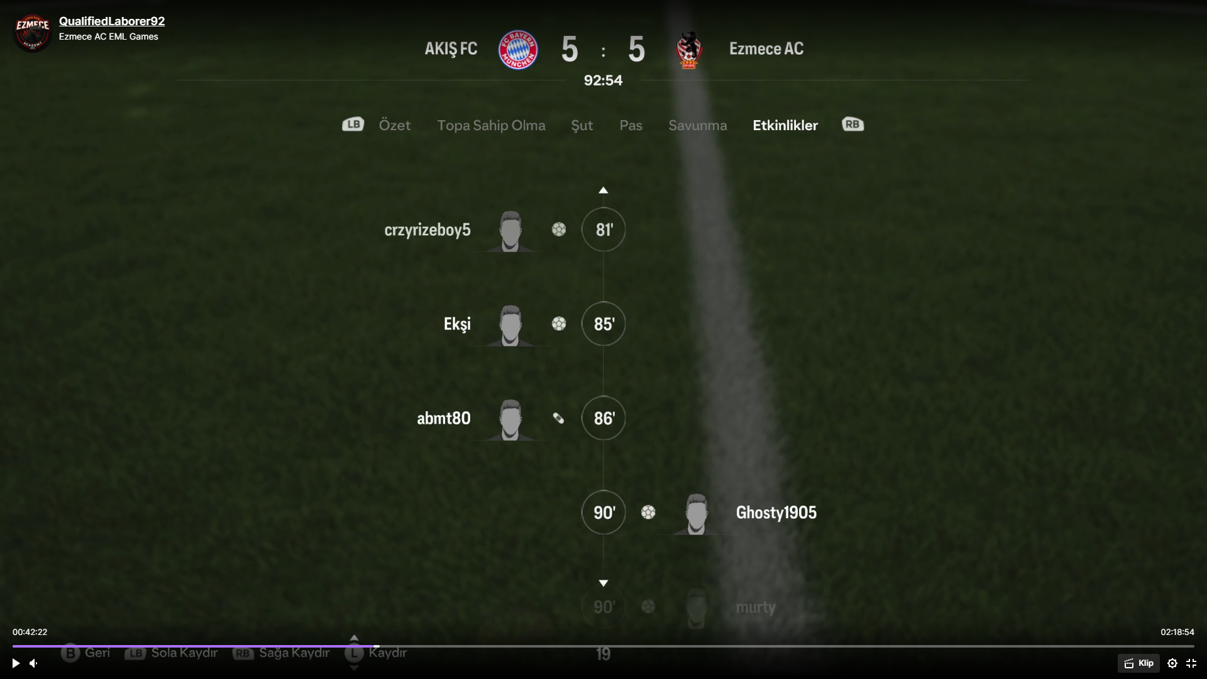Viewport: 1207px width, 679px height.
Task: Select the Şut tab
Action: pos(581,125)
